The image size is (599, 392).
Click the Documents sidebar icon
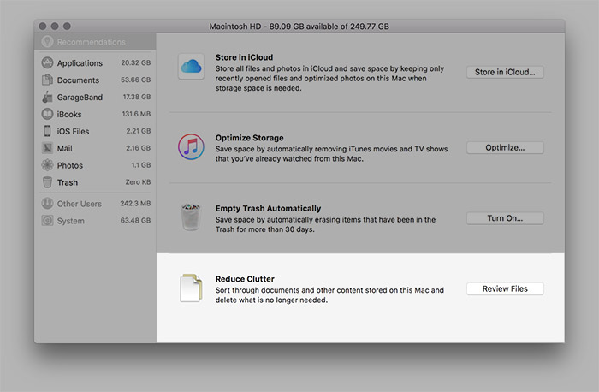[x=47, y=80]
